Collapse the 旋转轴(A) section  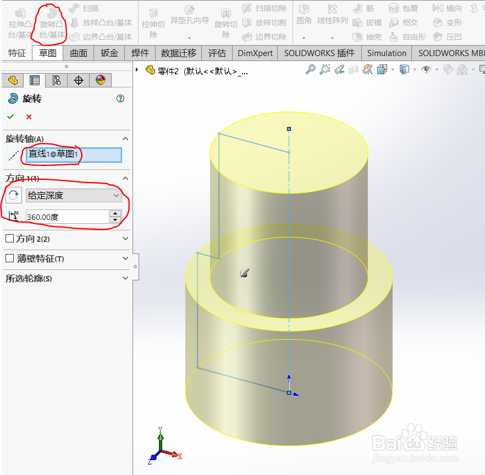125,139
